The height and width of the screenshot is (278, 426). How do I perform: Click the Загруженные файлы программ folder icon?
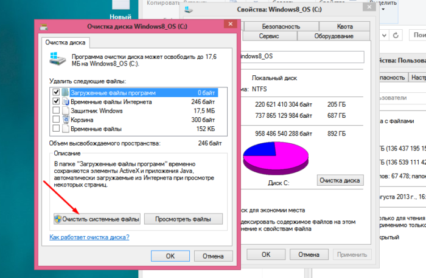[x=66, y=93]
